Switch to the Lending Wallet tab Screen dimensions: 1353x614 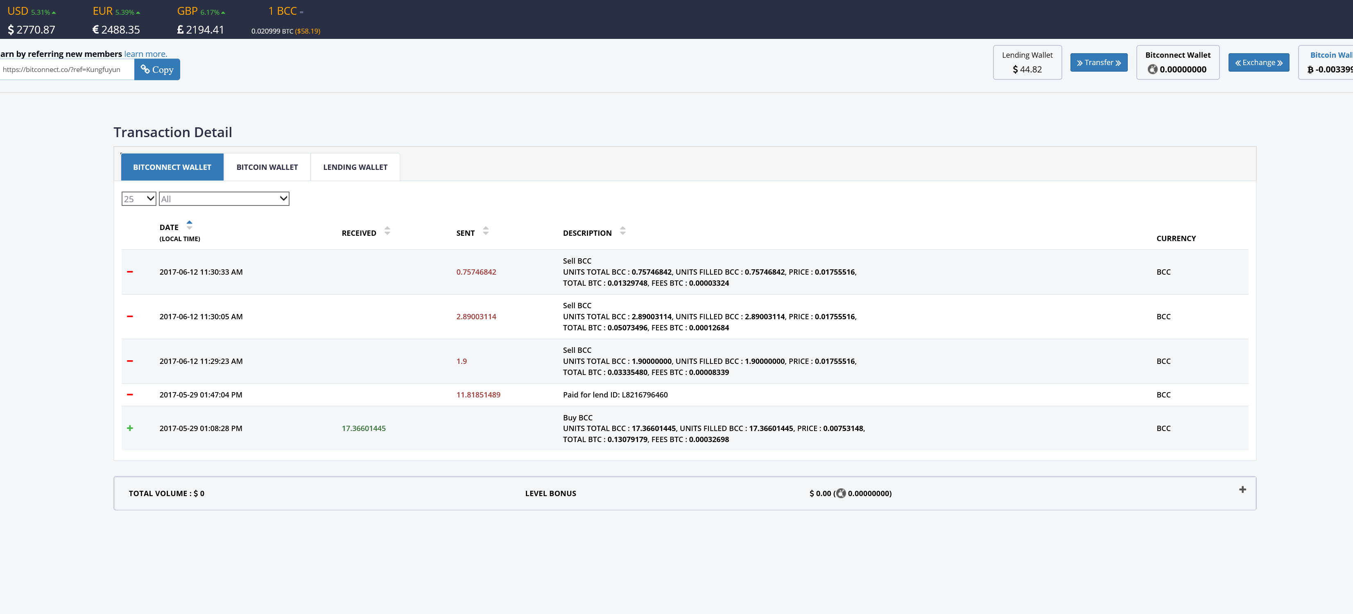pyautogui.click(x=355, y=167)
